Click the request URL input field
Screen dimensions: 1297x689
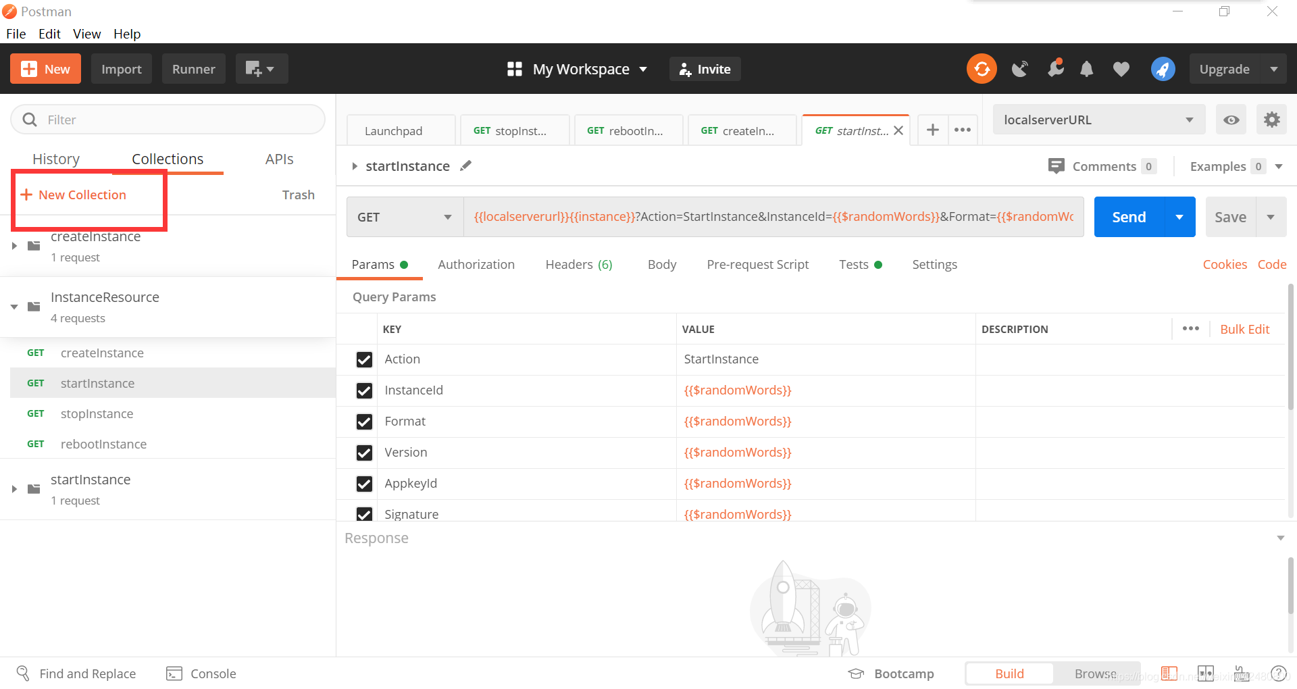773,217
